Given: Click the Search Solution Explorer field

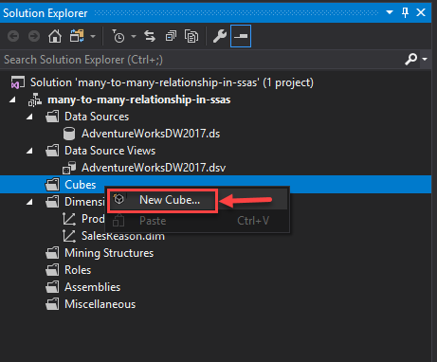Looking at the screenshot, I should [x=202, y=60].
